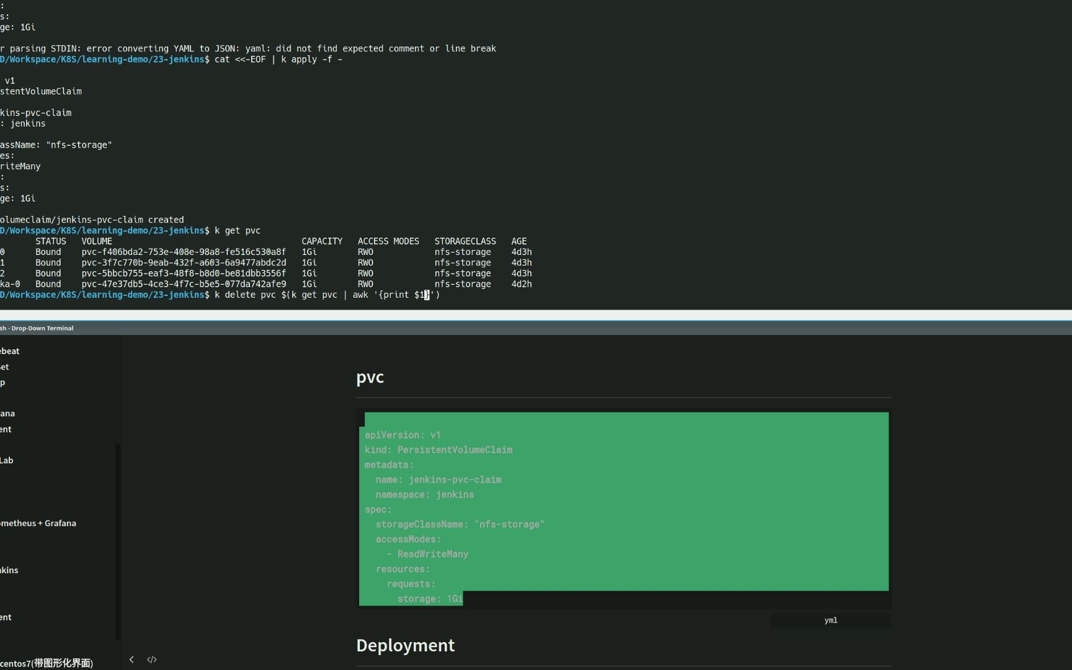
Task: Select the 'ana' sidebar entry
Action: coord(7,414)
